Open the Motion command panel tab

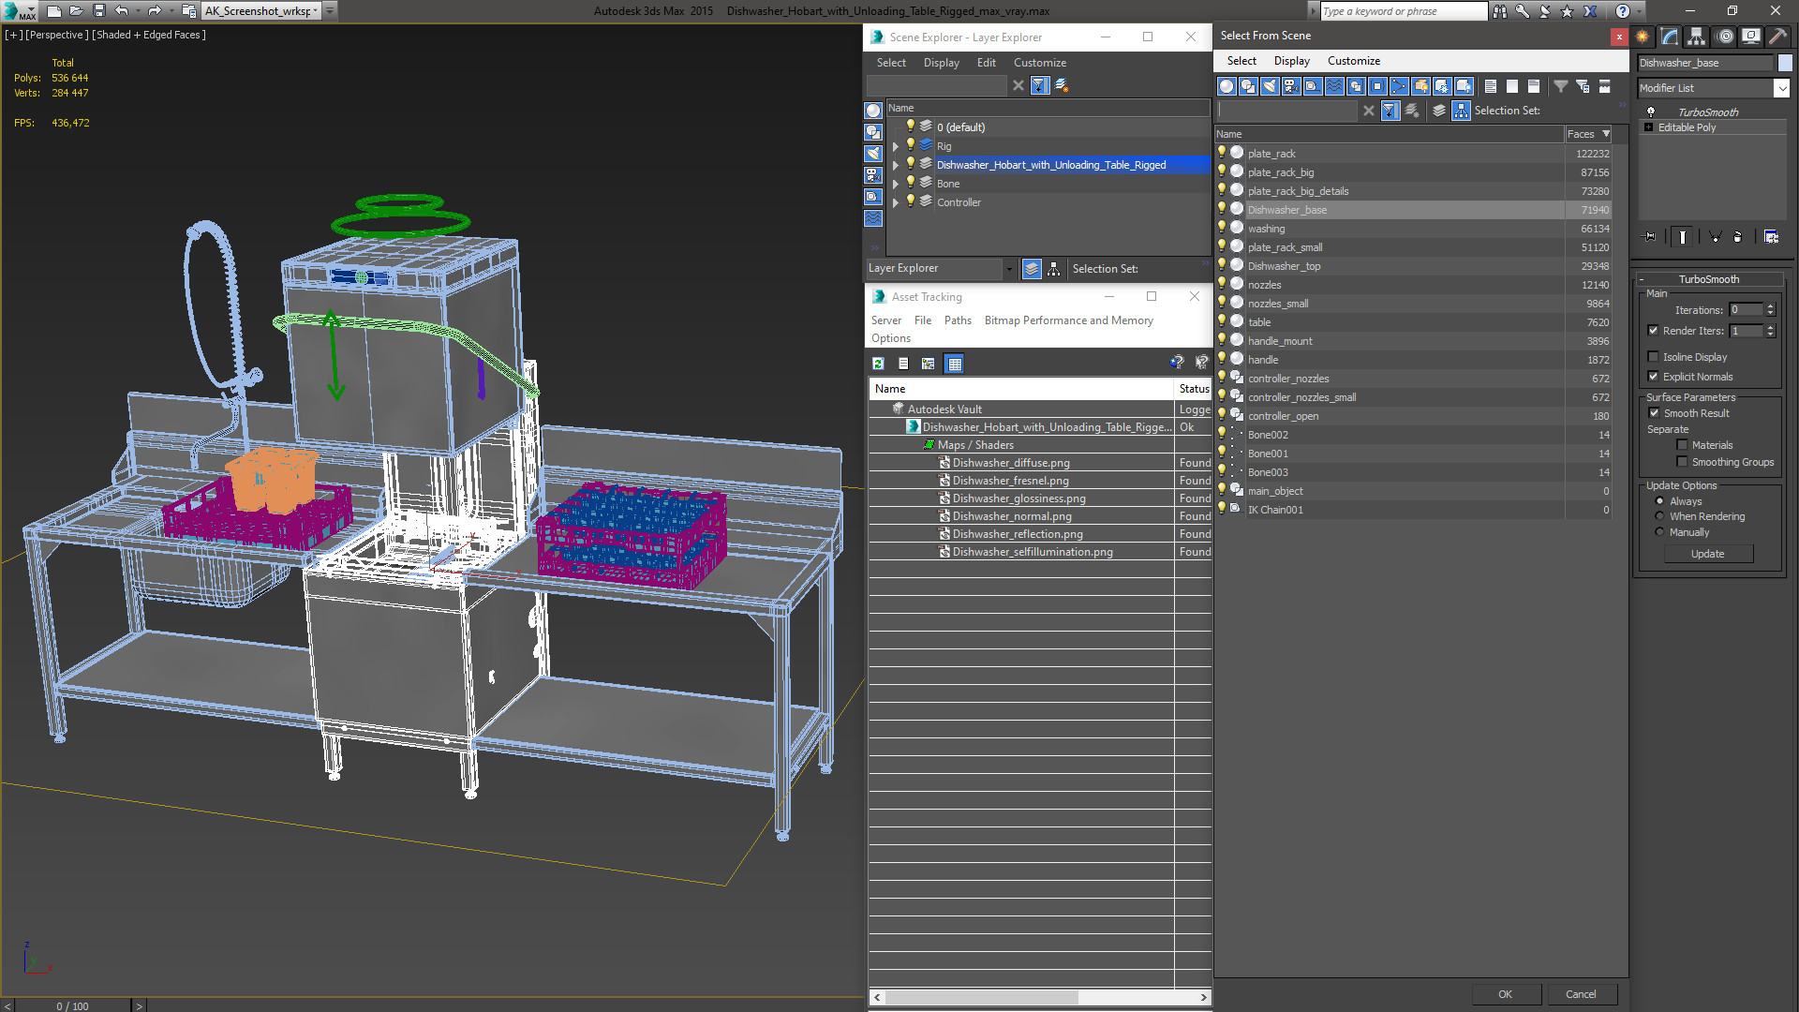pos(1725,37)
